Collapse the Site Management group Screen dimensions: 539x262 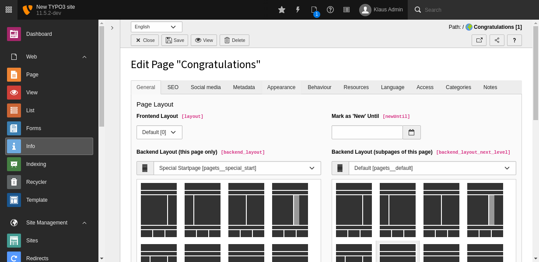click(84, 223)
